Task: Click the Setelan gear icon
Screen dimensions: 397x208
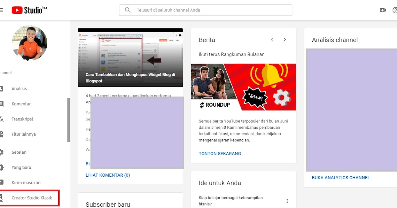Action: point(1,153)
